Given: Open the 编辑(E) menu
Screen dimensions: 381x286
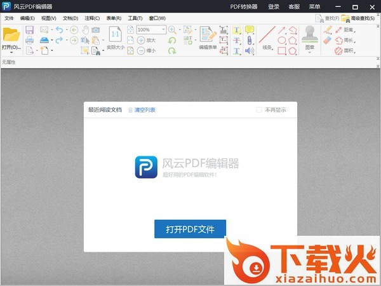Looking at the screenshot, I should click(27, 18).
